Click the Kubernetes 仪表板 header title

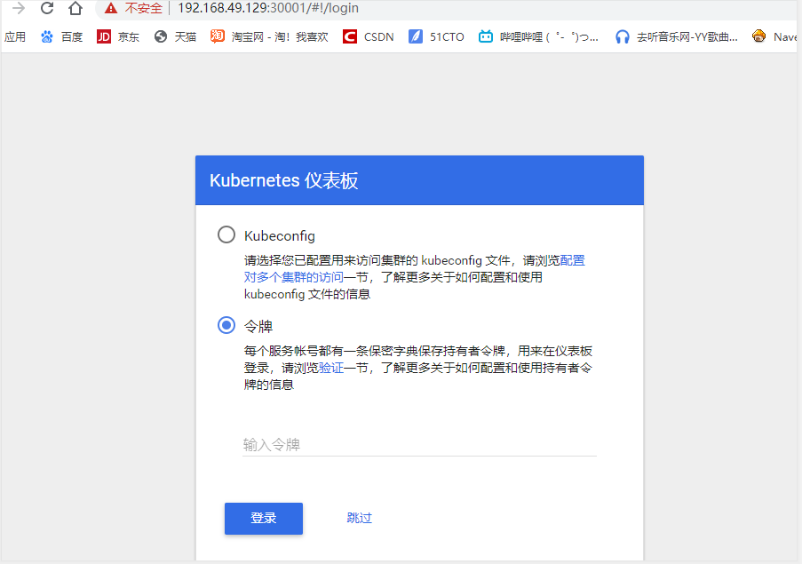[284, 180]
